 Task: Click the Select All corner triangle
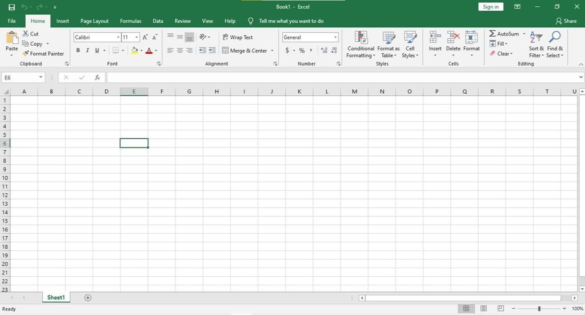(x=5, y=92)
